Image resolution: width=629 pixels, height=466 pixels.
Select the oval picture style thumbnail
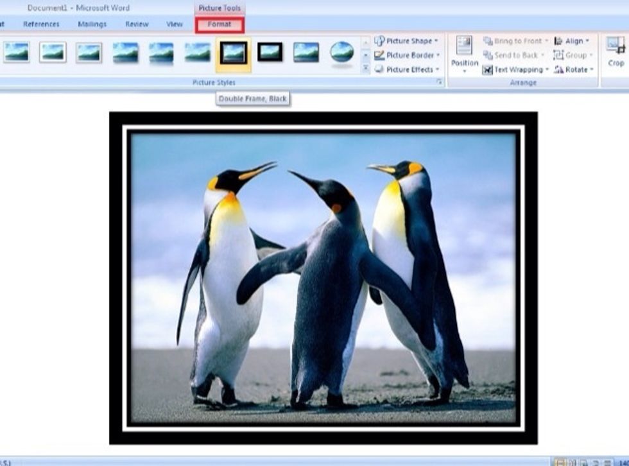click(342, 53)
